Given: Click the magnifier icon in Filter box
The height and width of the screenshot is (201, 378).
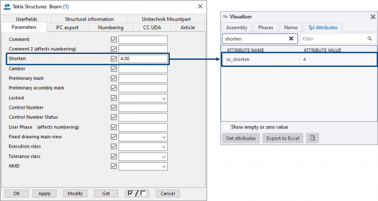Looking at the screenshot, I should pyautogui.click(x=370, y=39).
